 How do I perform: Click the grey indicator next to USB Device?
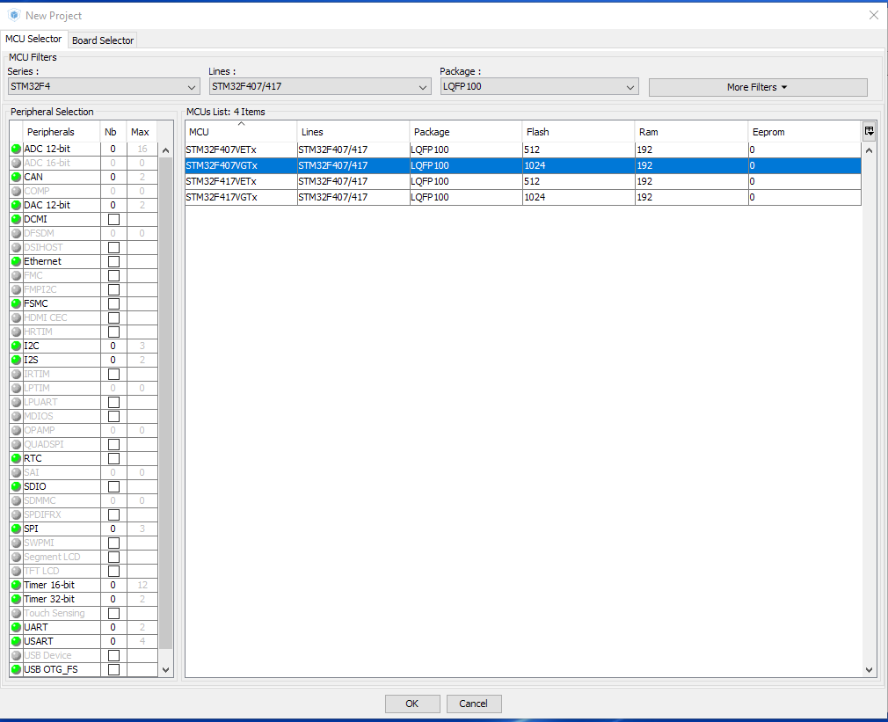point(17,655)
